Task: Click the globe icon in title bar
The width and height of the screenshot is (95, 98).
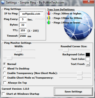Action: pos(3,3)
